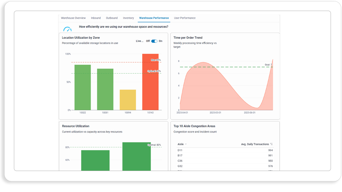Click the Aisle column header
The width and height of the screenshot is (342, 192).
tap(181, 144)
